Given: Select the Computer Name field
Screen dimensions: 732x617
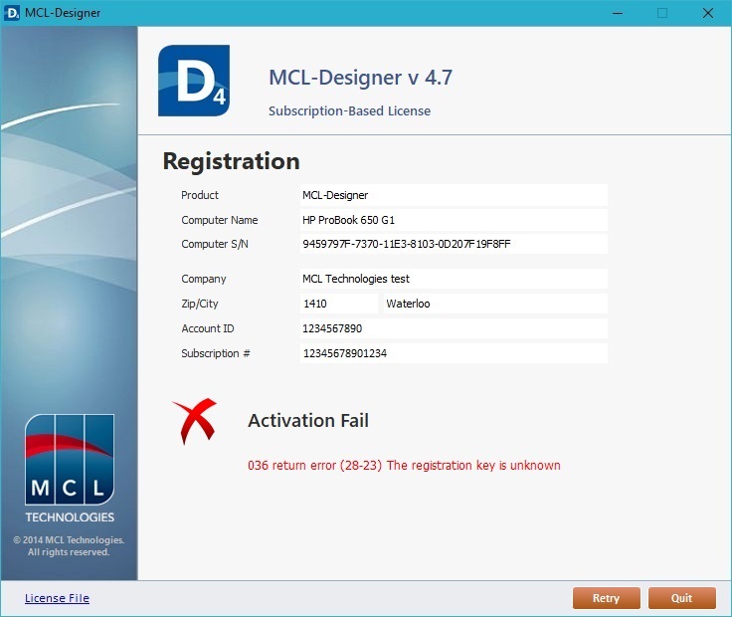Looking at the screenshot, I should point(454,220).
